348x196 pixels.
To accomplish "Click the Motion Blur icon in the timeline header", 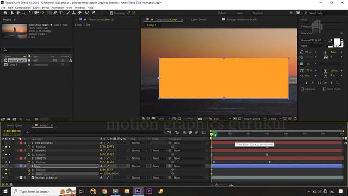I will tap(196, 132).
